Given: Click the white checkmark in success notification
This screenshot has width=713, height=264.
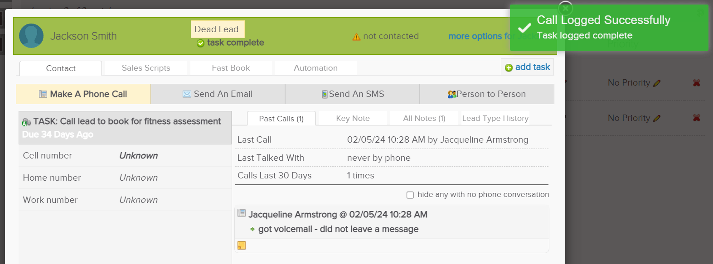Looking at the screenshot, I should coord(524,28).
